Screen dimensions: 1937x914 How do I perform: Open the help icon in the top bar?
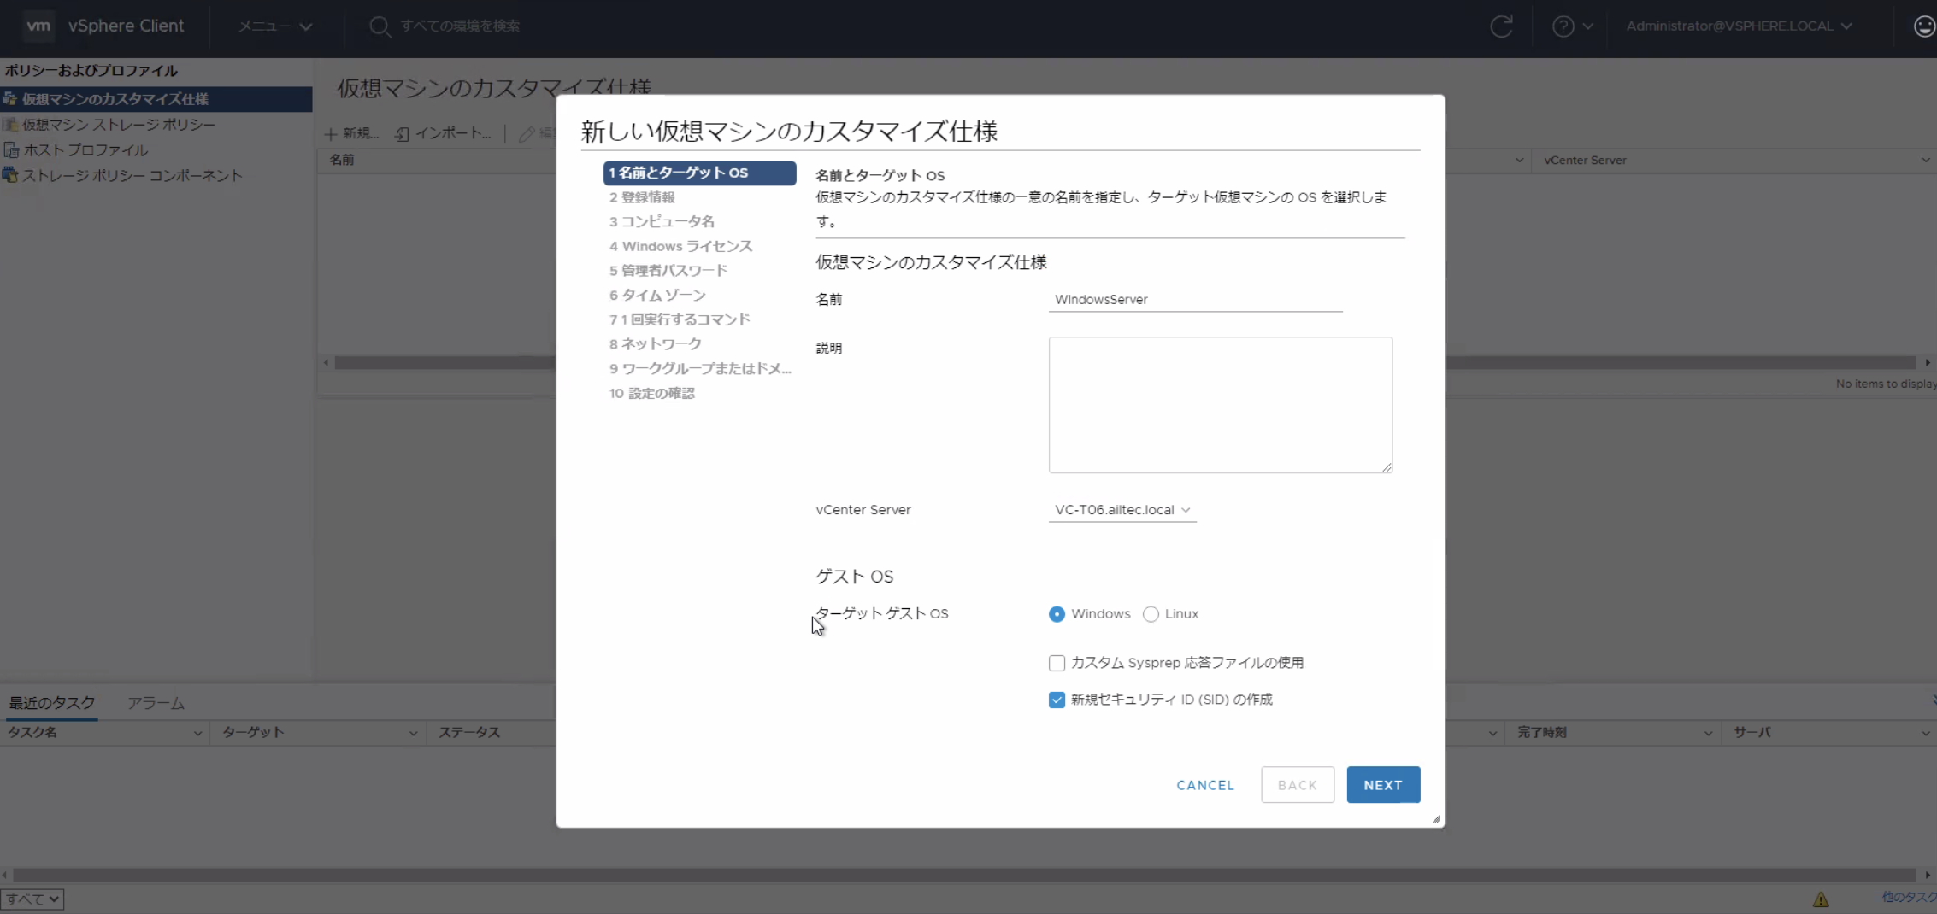pos(1563,26)
